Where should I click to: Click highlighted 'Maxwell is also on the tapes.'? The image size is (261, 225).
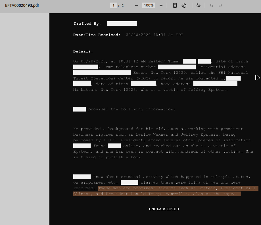[202, 194]
